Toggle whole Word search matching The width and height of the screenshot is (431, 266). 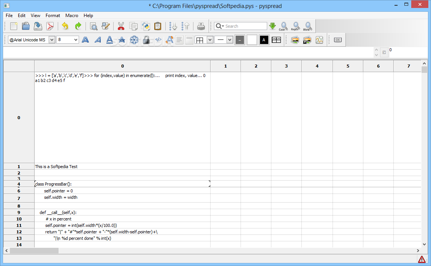coord(307,26)
